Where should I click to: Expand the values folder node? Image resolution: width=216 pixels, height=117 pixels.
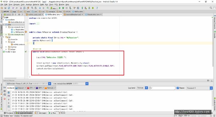tap(6, 49)
